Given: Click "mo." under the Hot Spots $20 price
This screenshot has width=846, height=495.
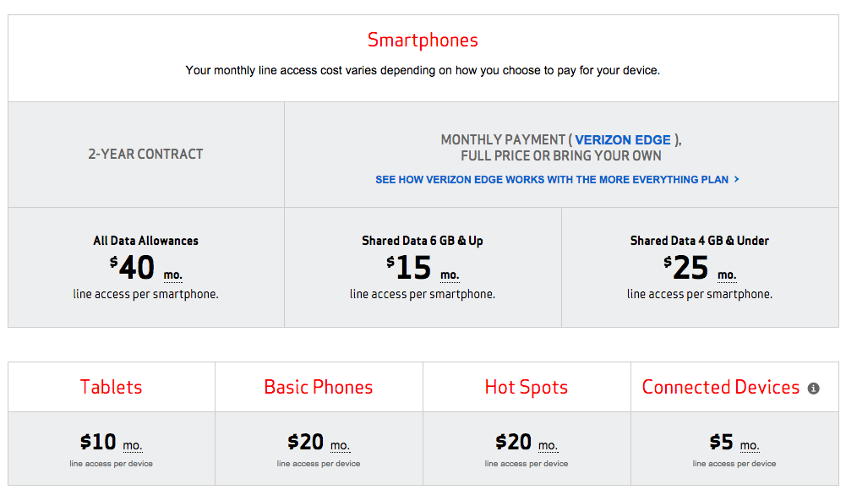Looking at the screenshot, I should pos(548,445).
